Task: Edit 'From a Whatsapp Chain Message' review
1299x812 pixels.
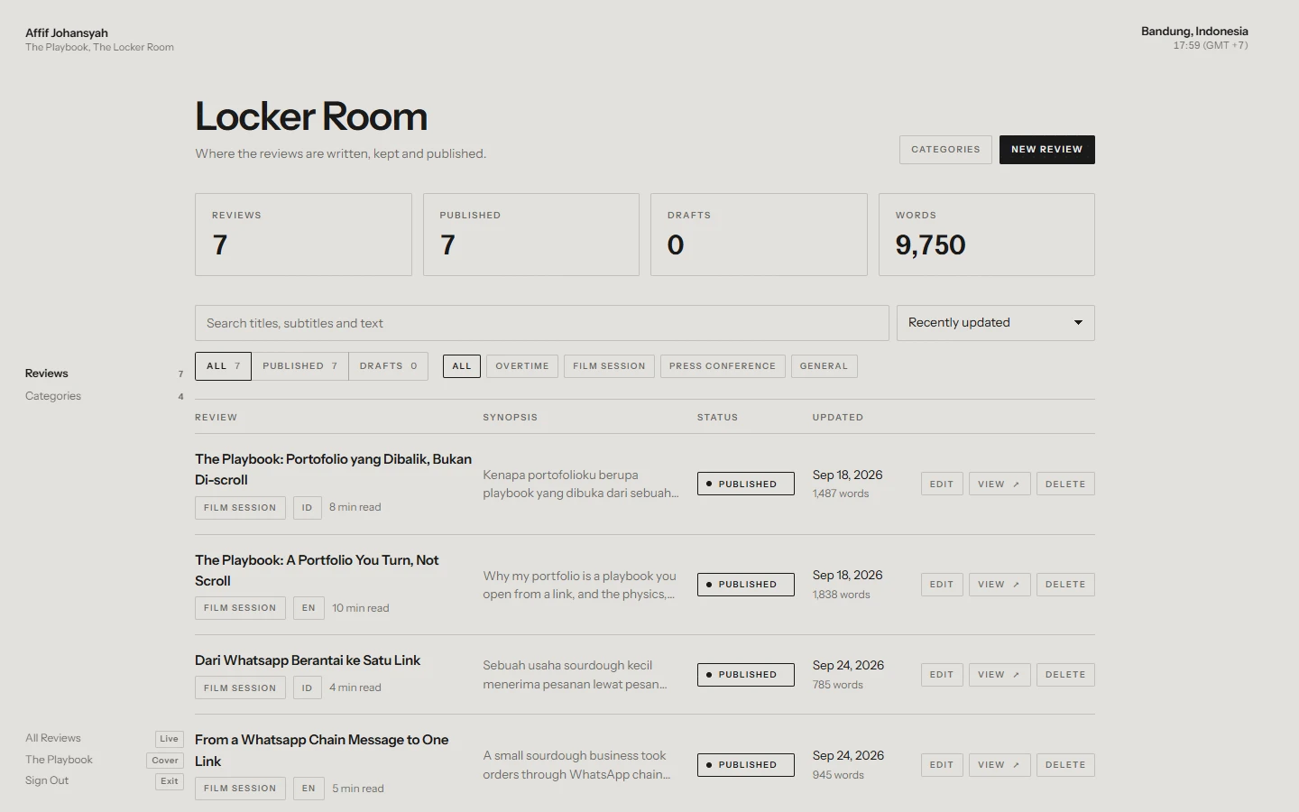Action: (942, 765)
